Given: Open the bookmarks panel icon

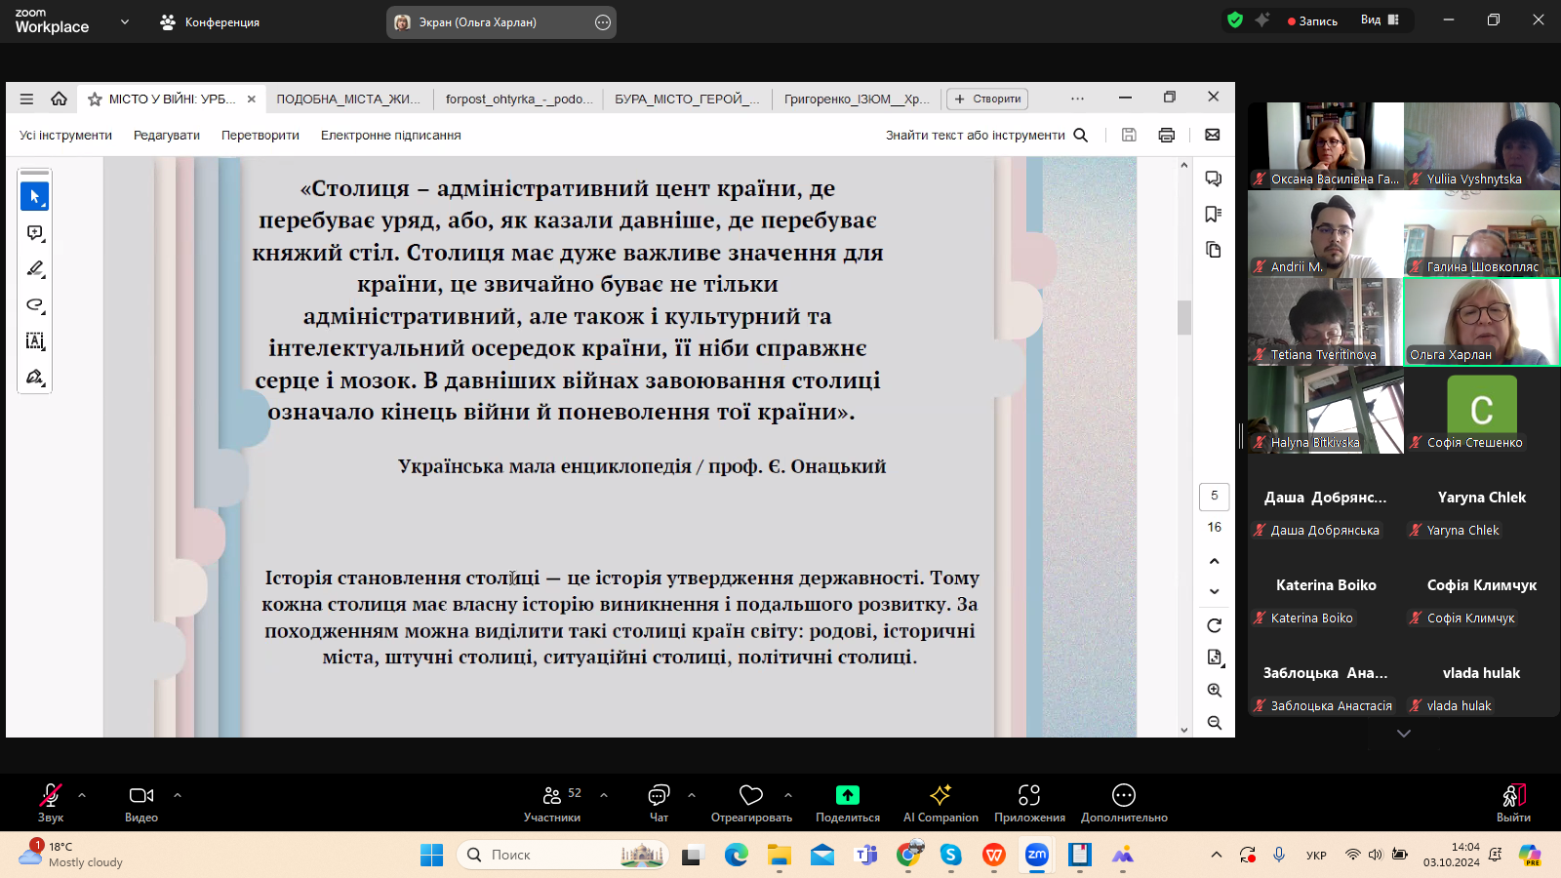Looking at the screenshot, I should pos(1214,214).
